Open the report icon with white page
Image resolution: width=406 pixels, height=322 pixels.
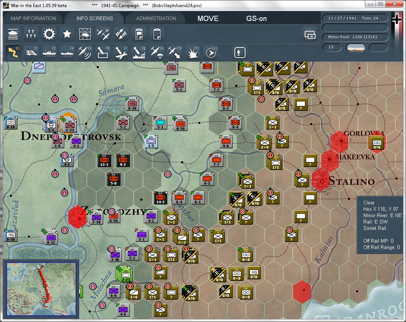click(157, 34)
